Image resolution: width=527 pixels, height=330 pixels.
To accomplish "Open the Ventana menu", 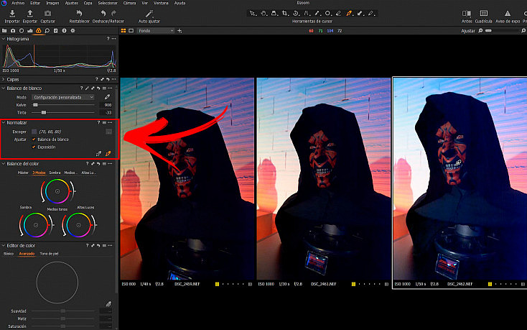I will [161, 3].
